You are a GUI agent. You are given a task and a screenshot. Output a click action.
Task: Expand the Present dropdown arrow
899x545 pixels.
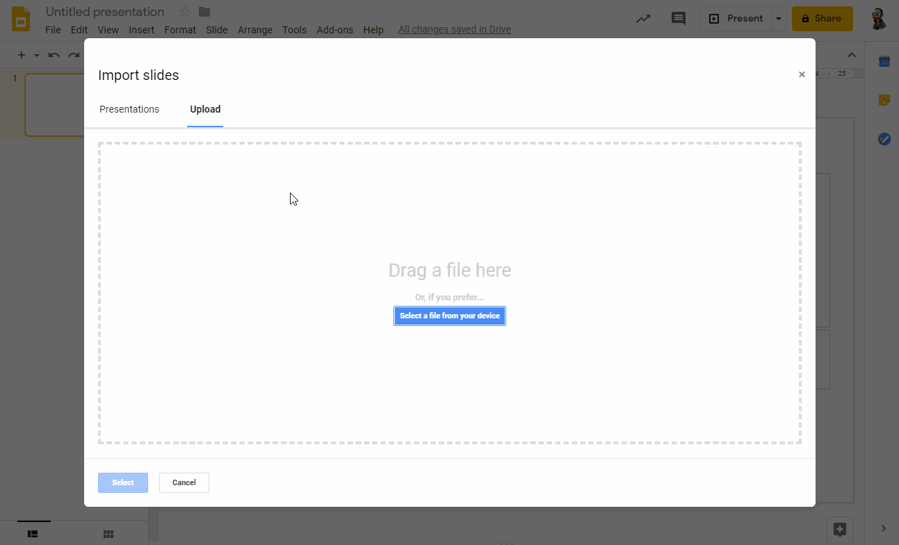(779, 19)
